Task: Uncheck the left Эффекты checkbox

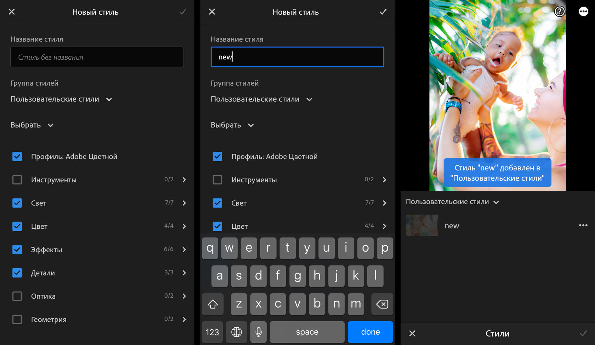Action: [17, 250]
